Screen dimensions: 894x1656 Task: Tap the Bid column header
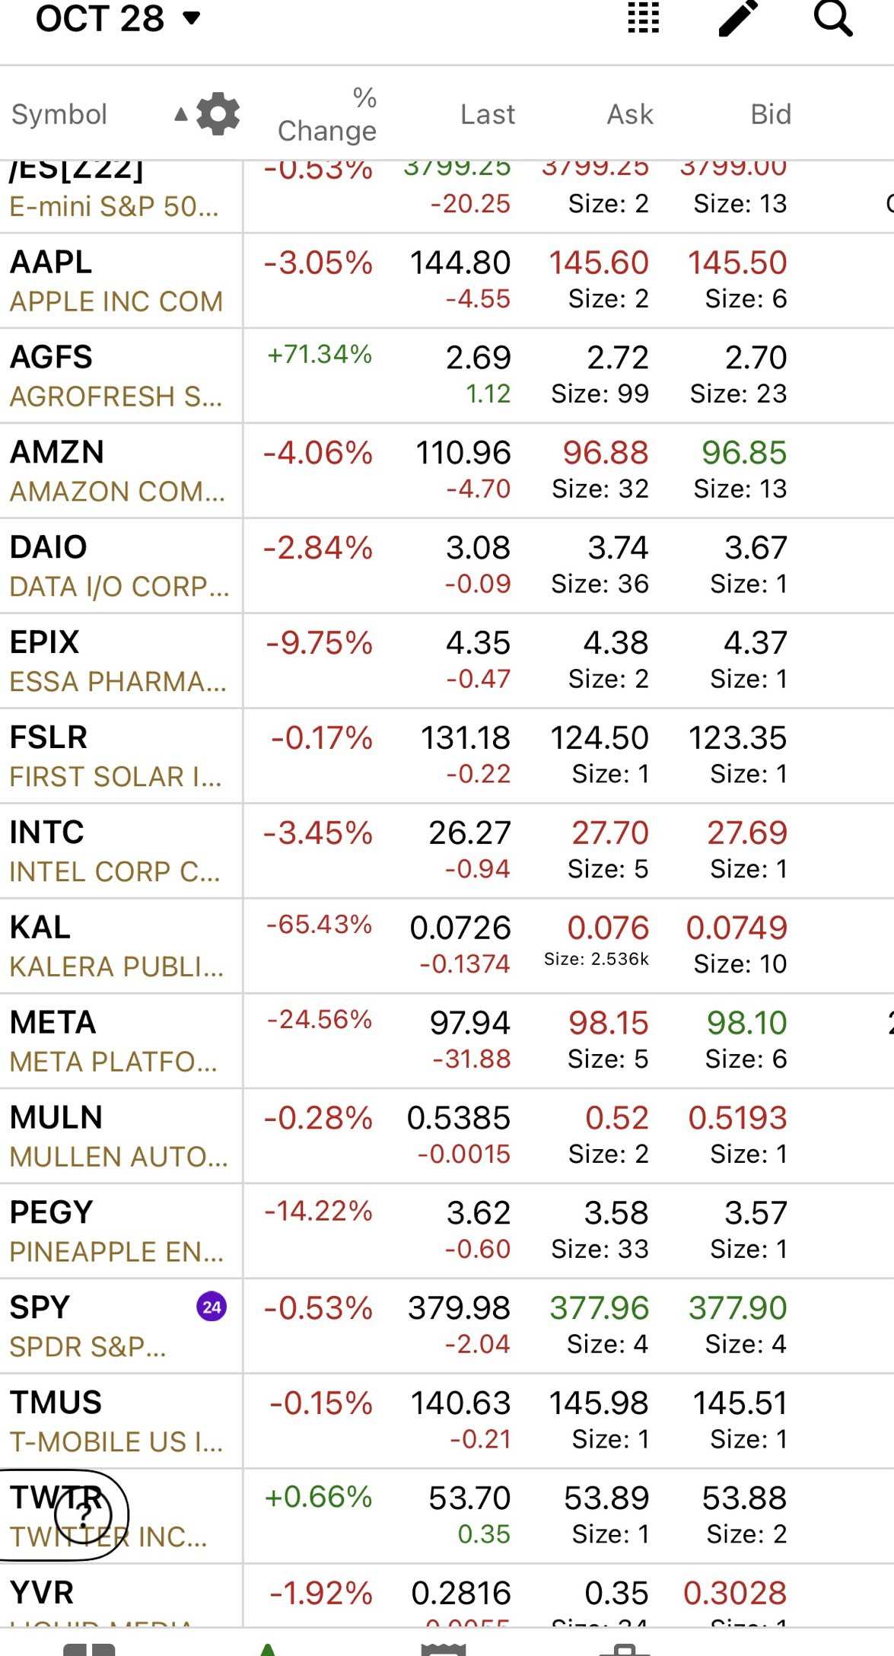coord(771,114)
